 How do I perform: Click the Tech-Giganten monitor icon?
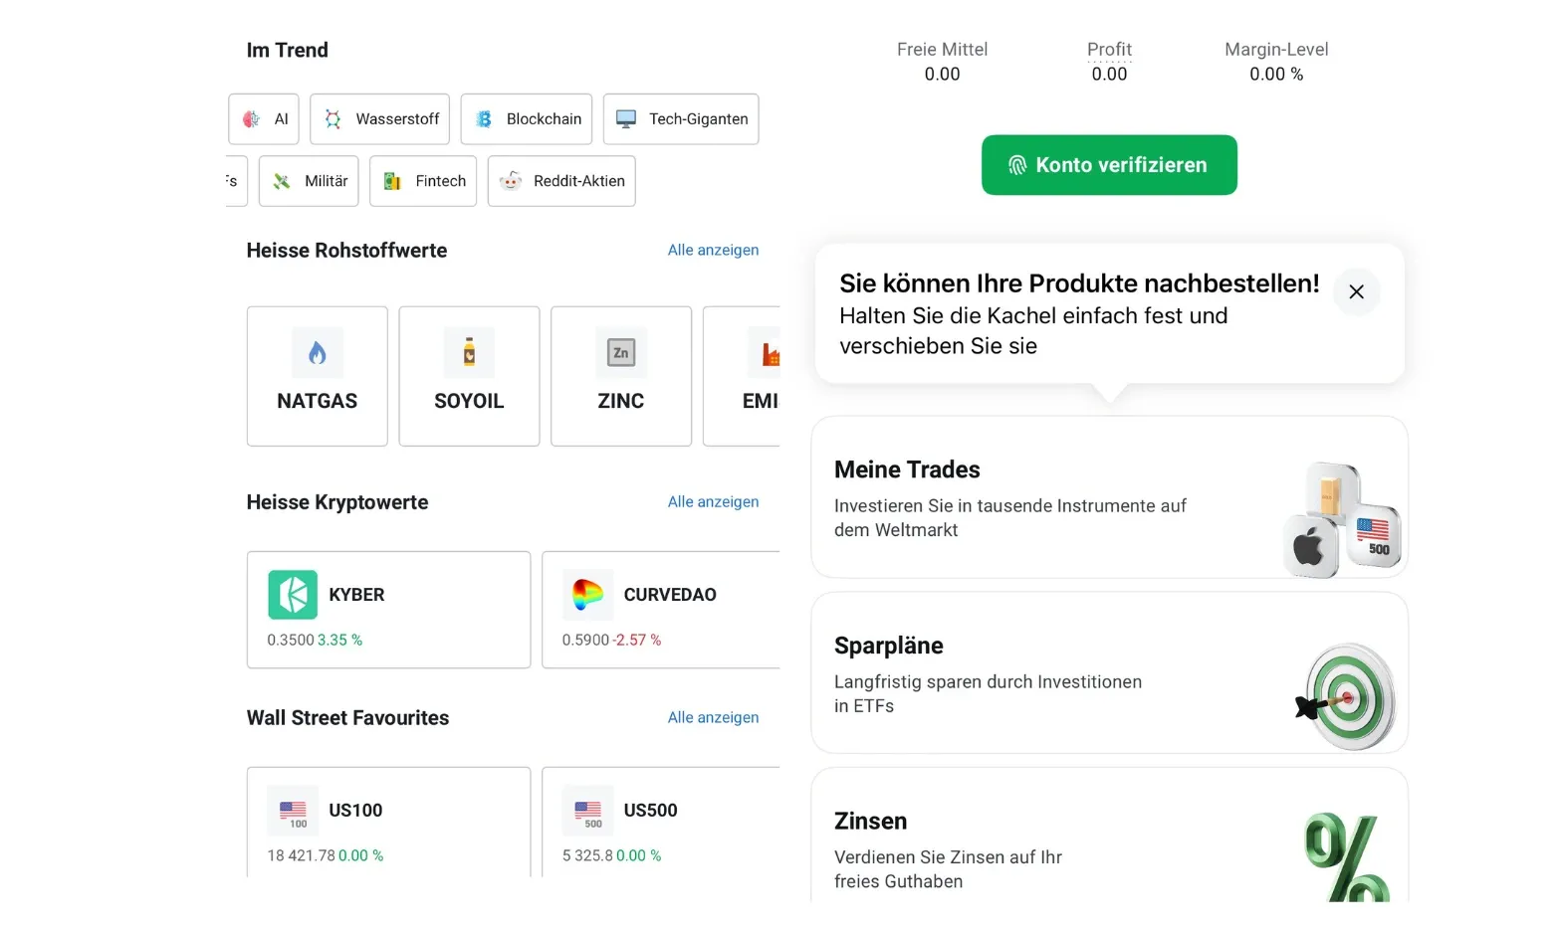pos(626,119)
